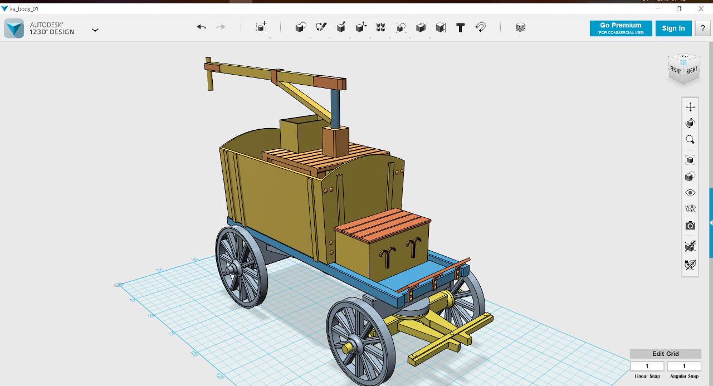The width and height of the screenshot is (713, 386).
Task: Open the Sketch tools menu
Action: pyautogui.click(x=321, y=27)
